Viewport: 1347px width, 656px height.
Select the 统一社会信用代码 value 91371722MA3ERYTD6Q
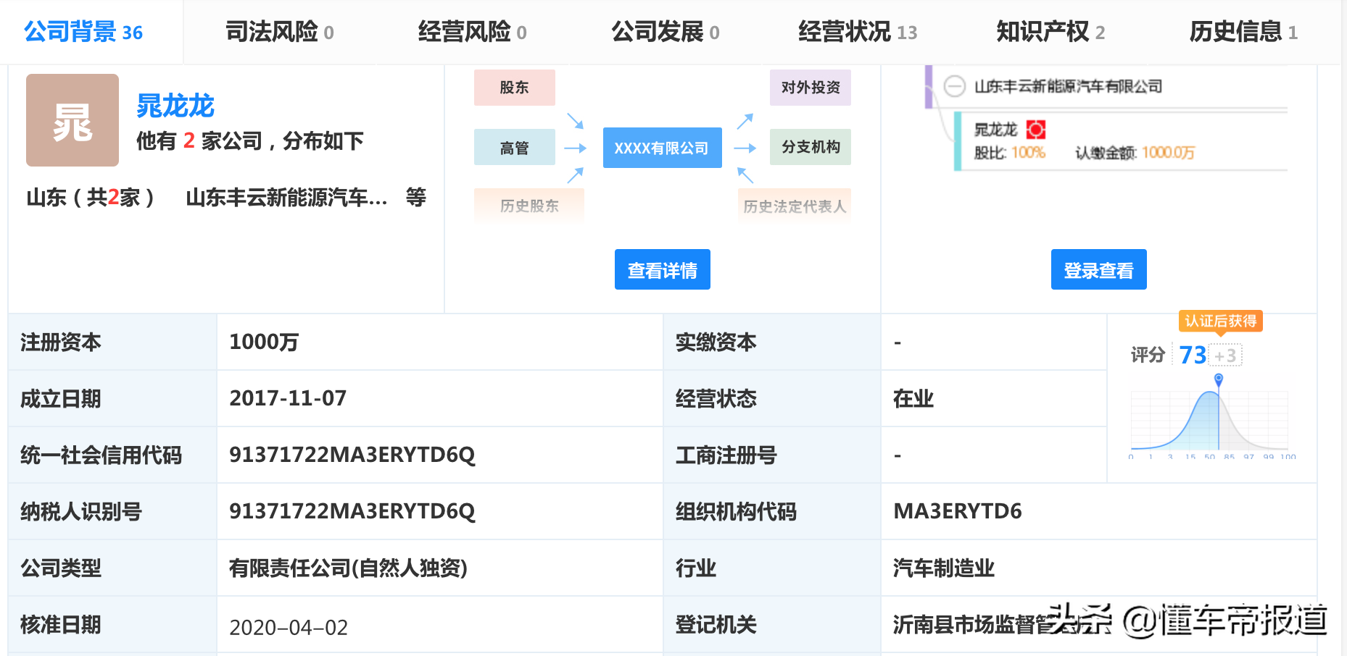[352, 455]
